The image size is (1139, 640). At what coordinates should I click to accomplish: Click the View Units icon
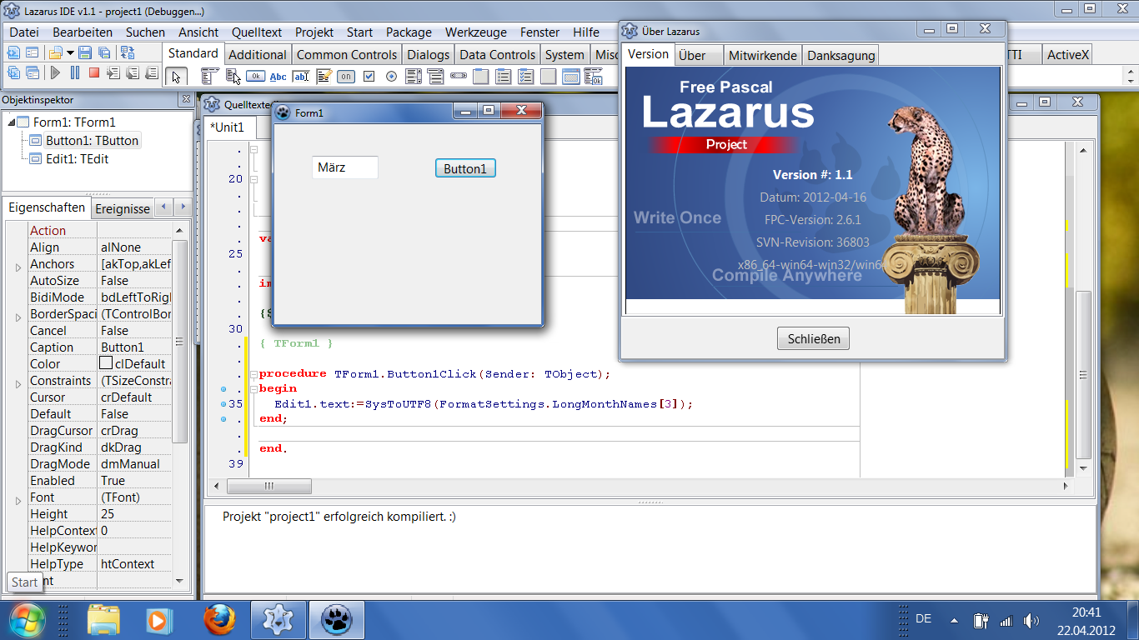pos(13,72)
